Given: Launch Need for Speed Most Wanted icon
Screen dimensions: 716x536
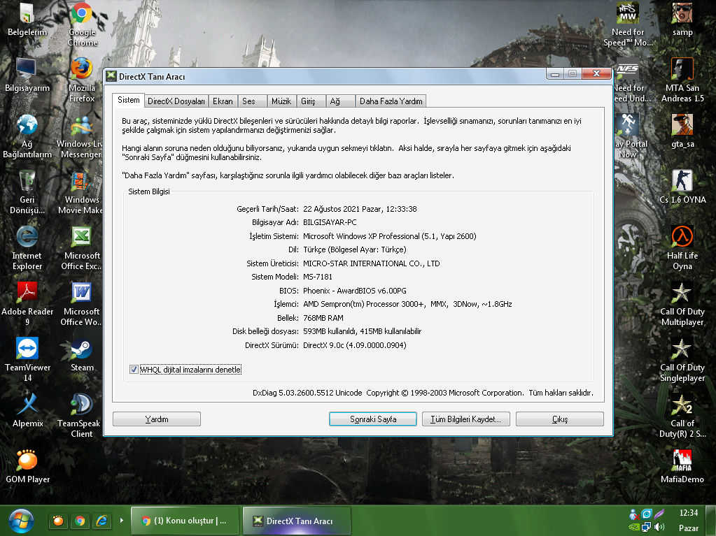Looking at the screenshot, I should [628, 24].
